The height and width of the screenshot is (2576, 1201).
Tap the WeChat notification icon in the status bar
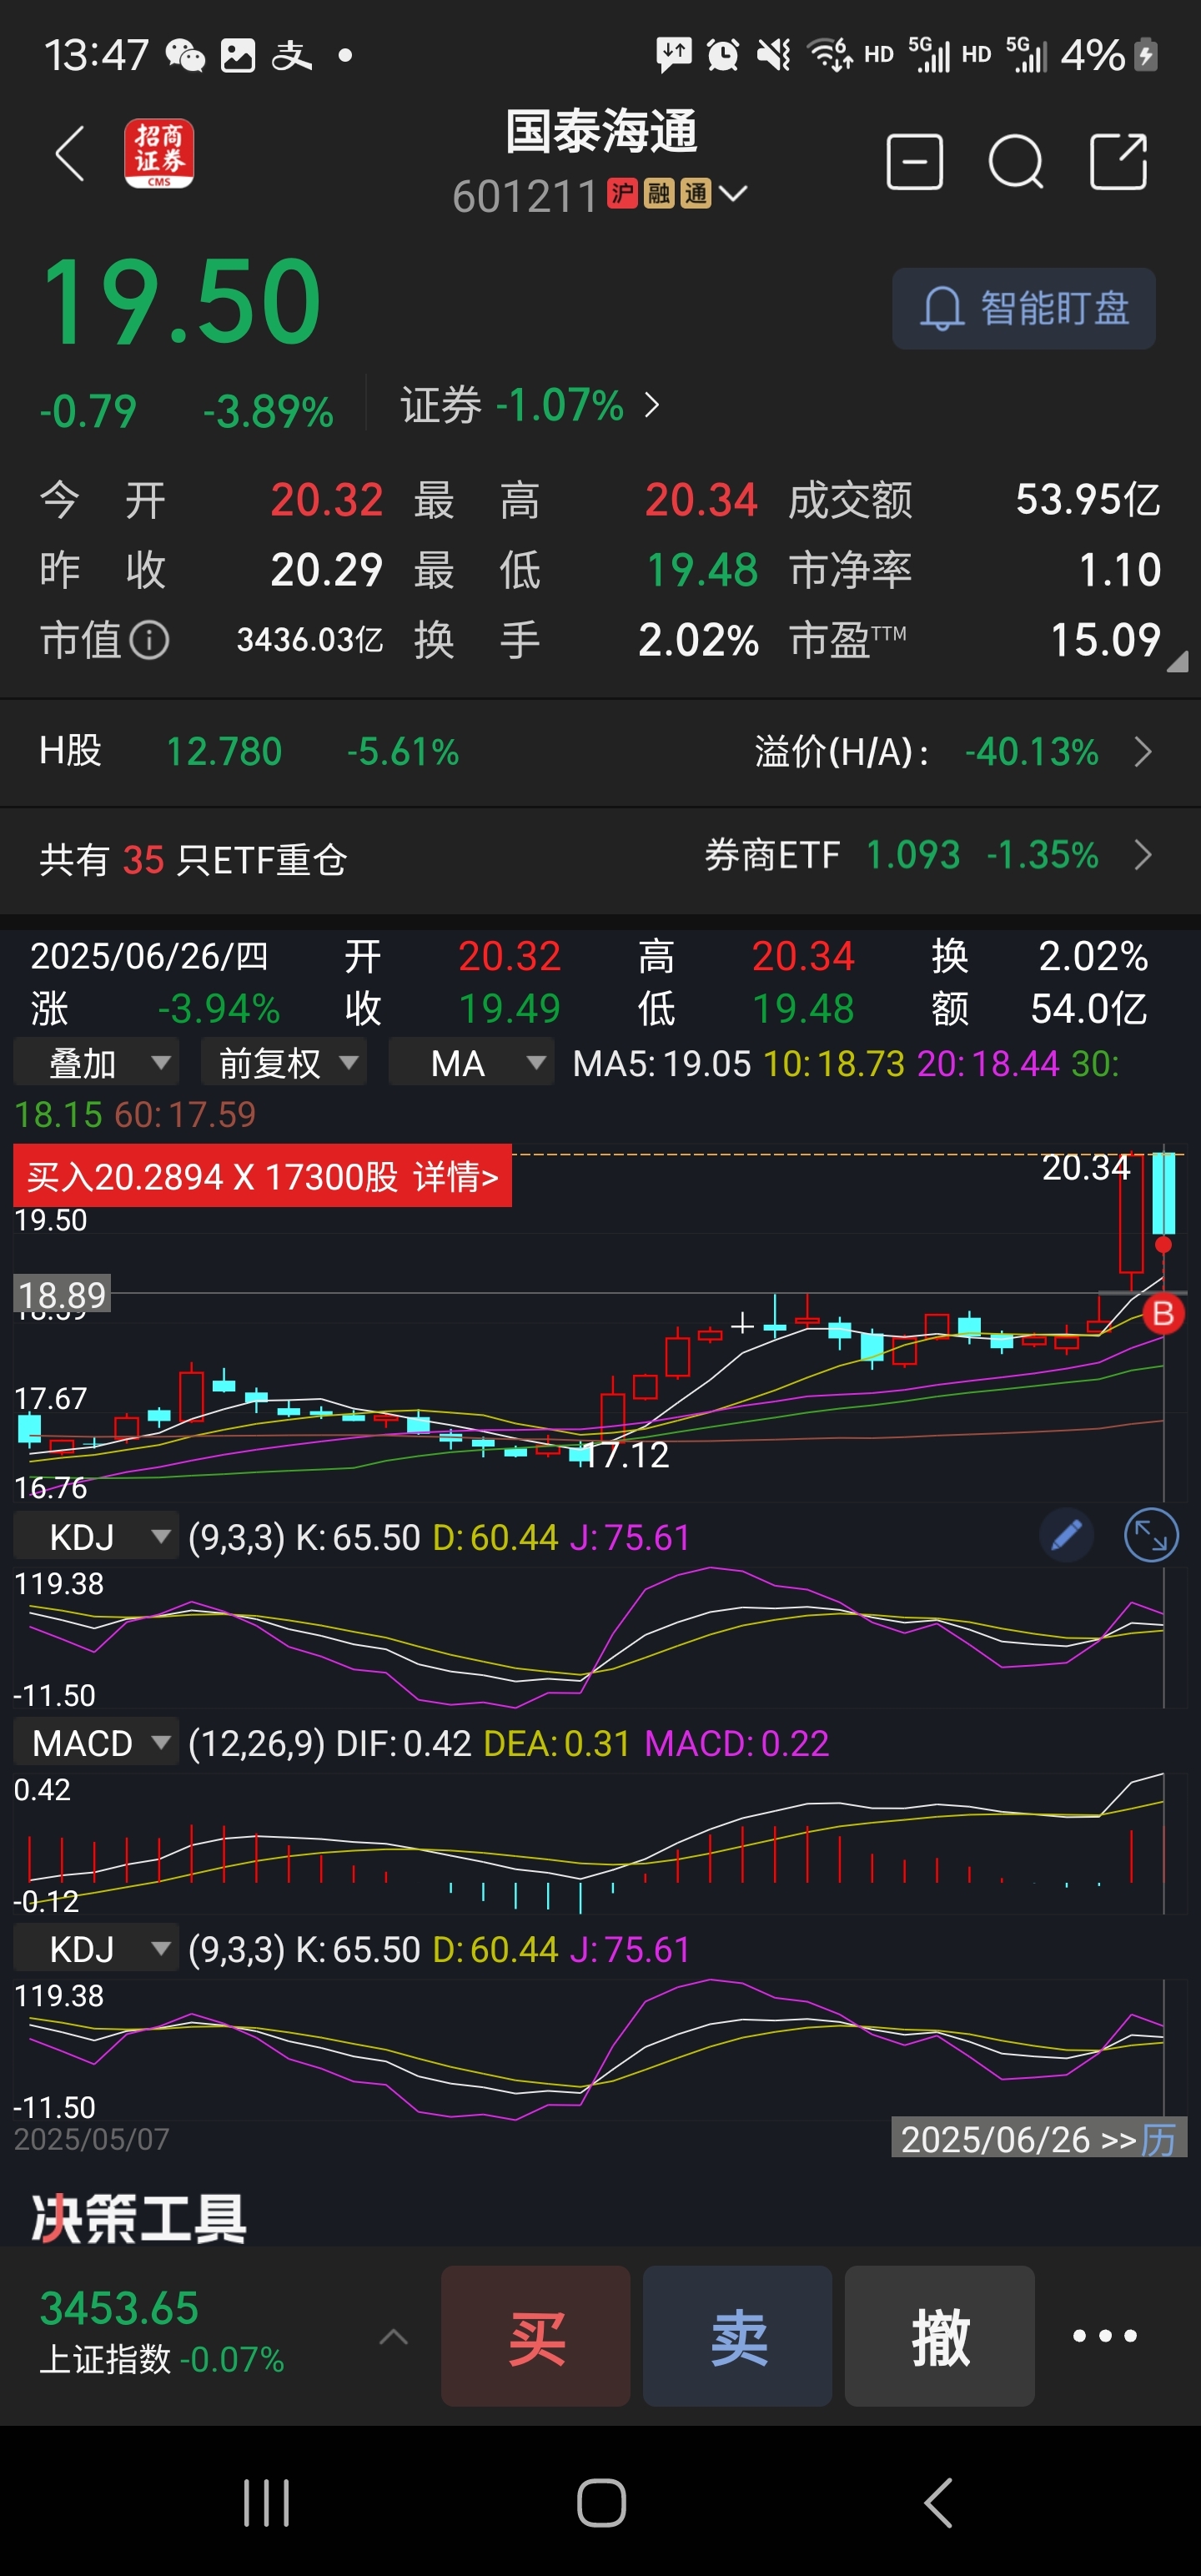[185, 55]
